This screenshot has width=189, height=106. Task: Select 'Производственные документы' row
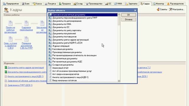(83, 52)
